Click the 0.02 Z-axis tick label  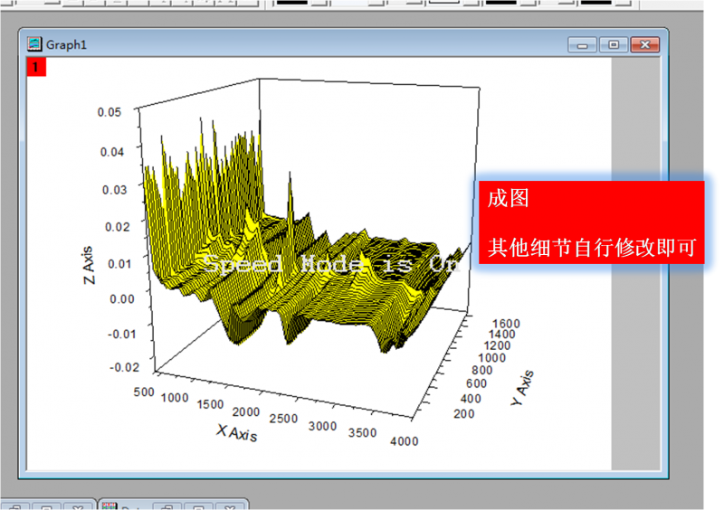(x=118, y=227)
